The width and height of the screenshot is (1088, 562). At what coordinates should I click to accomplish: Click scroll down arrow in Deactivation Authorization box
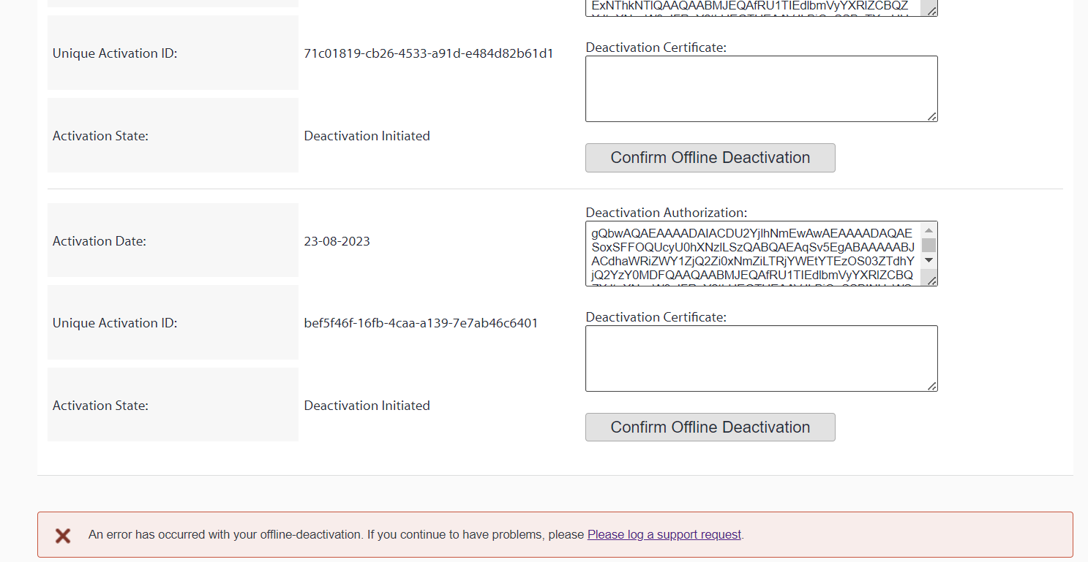(x=928, y=261)
